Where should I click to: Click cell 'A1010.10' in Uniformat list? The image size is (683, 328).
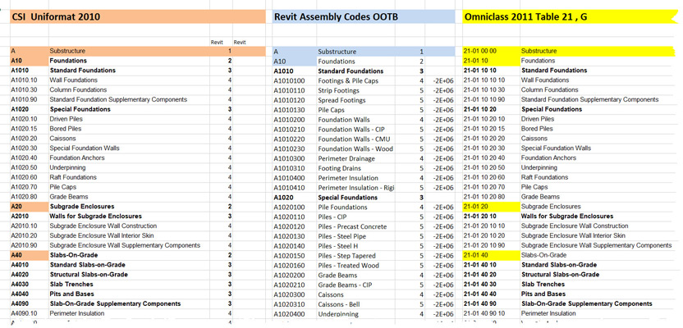30,80
